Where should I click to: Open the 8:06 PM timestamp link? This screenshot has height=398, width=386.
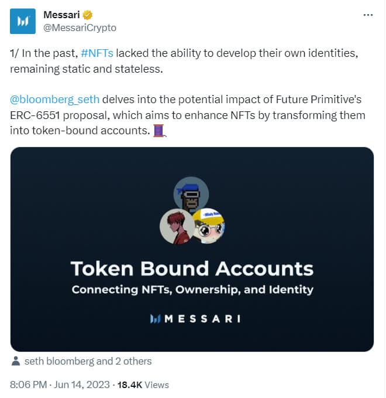pyautogui.click(x=29, y=385)
